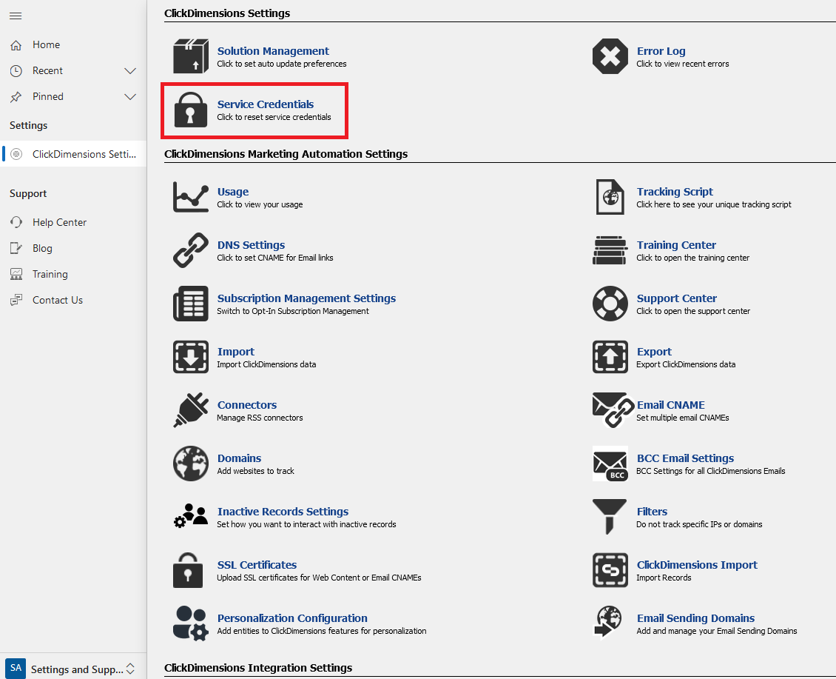This screenshot has width=836, height=679.
Task: Open the Connectors link
Action: (x=247, y=405)
